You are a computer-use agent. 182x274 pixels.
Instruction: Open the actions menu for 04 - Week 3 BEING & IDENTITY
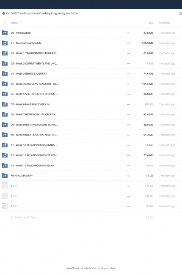(129, 74)
